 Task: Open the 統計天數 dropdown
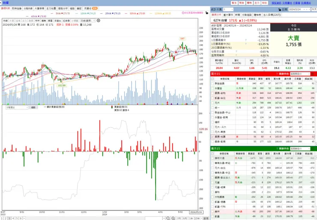pos(228,9)
